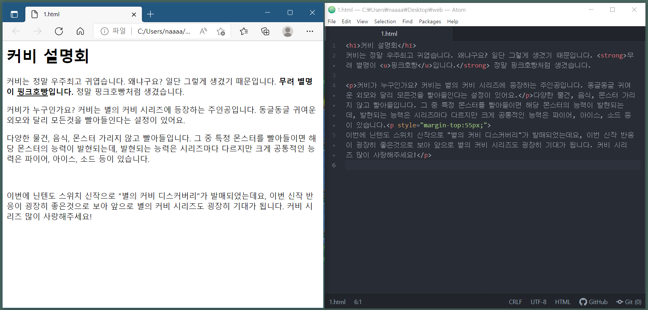Image resolution: width=648 pixels, height=310 pixels.
Task: Minimize the Atom window
Action: click(591, 10)
